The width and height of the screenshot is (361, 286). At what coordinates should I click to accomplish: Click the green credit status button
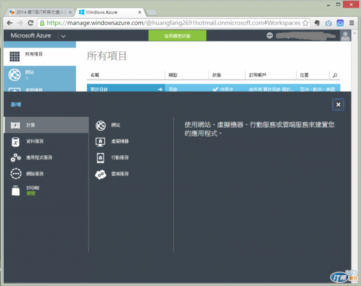click(x=177, y=36)
